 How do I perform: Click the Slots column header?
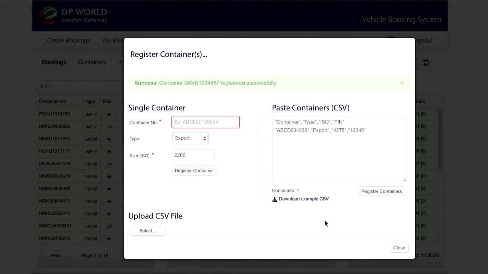tap(420, 102)
